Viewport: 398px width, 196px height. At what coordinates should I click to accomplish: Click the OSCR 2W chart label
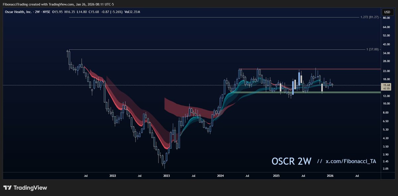(x=291, y=161)
